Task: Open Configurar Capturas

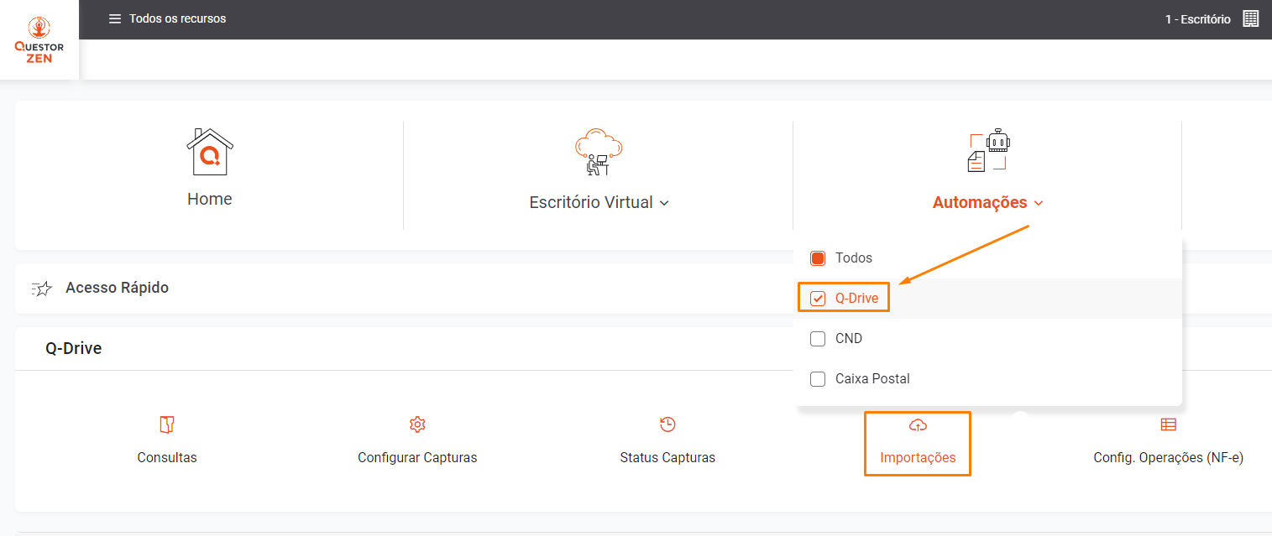Action: [417, 458]
